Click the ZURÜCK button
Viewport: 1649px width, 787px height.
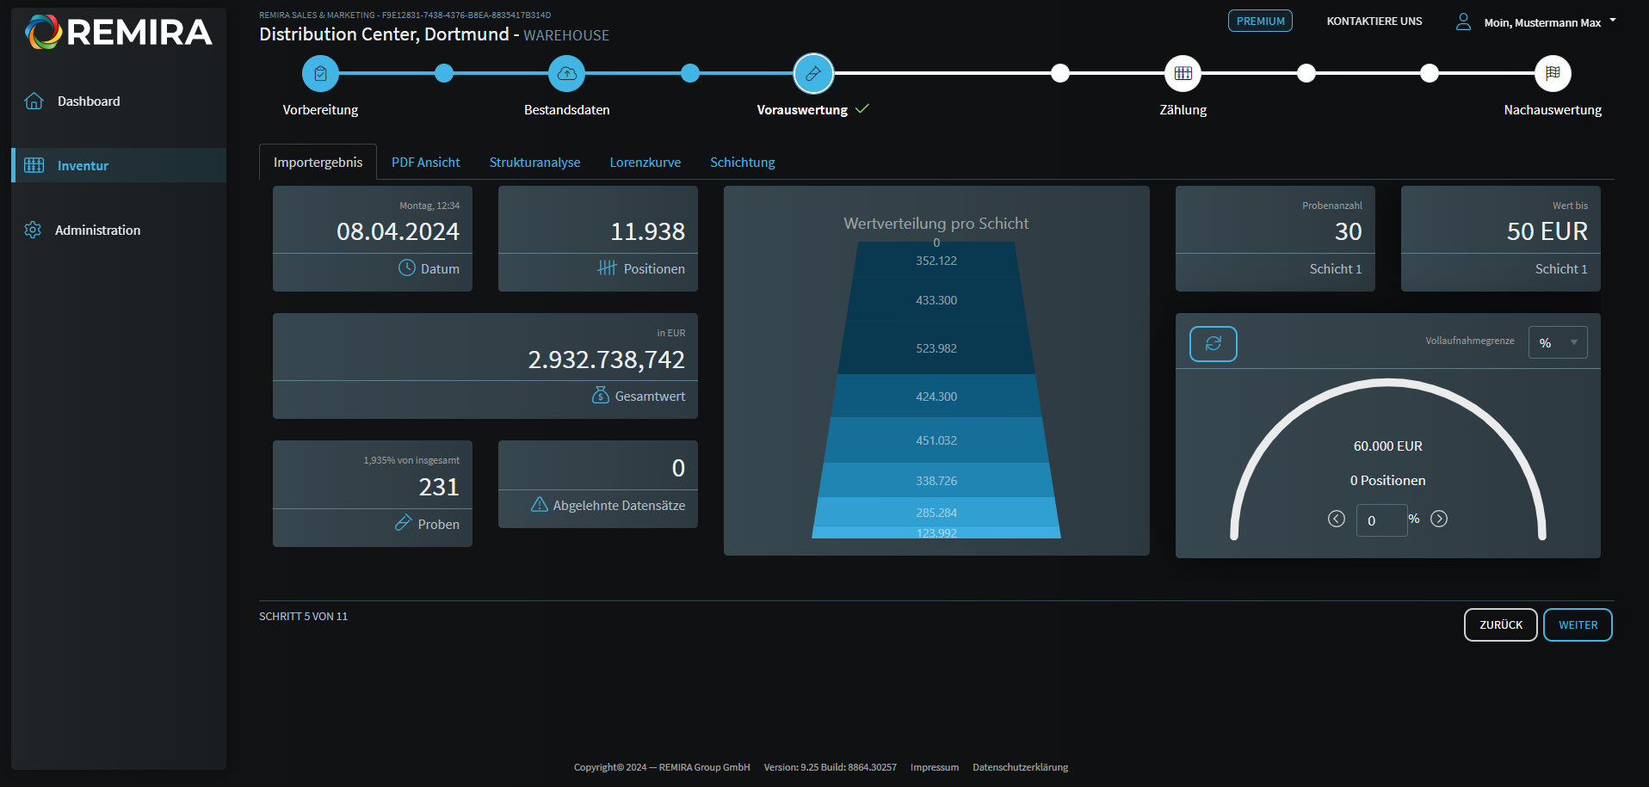[x=1500, y=625]
